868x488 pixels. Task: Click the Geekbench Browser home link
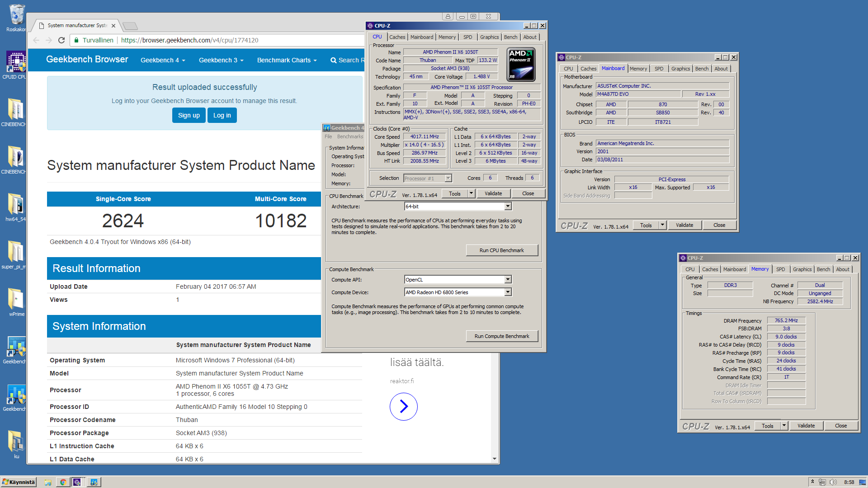click(87, 60)
